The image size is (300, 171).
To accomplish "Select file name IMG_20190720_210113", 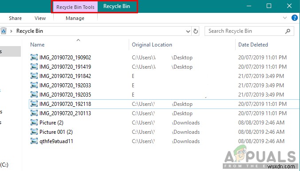I will point(65,113).
